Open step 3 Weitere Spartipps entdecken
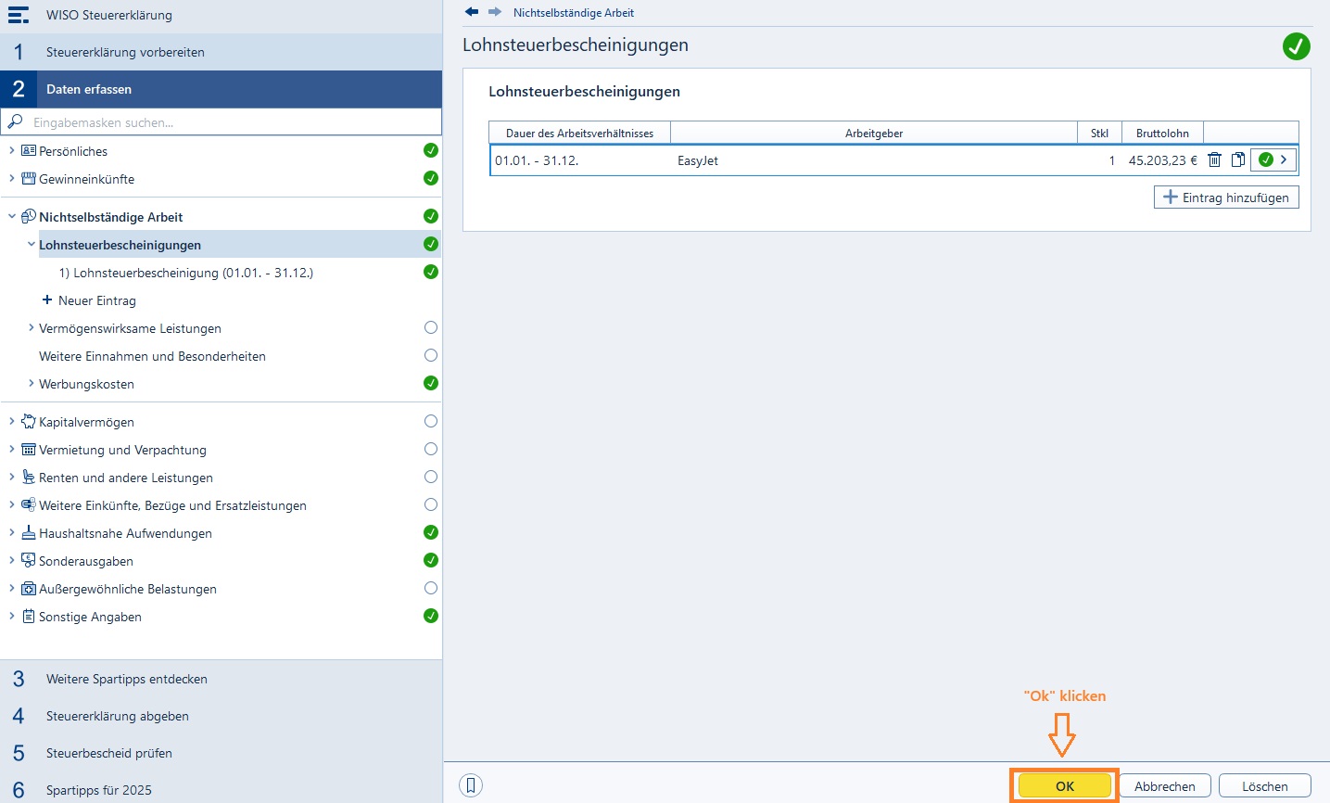 [x=221, y=679]
